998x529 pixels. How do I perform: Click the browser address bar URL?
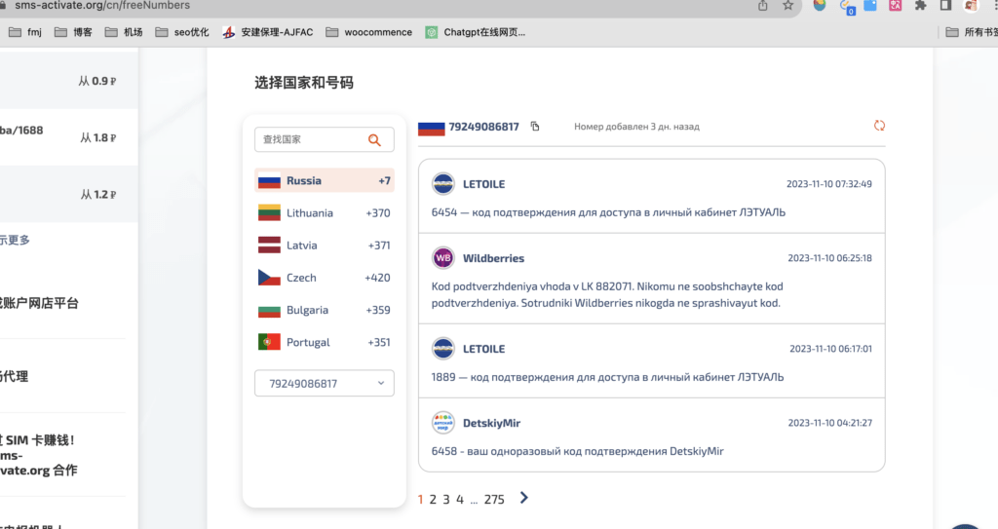(x=102, y=6)
